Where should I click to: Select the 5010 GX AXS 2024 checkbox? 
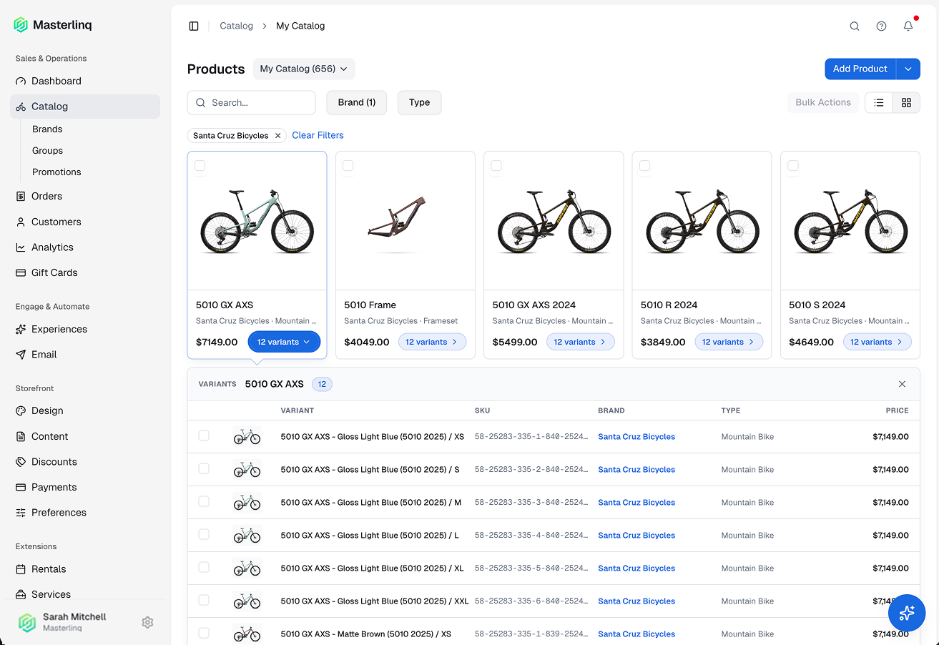coord(496,166)
